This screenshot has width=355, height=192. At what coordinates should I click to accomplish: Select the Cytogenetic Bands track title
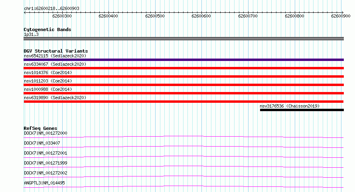(47, 29)
